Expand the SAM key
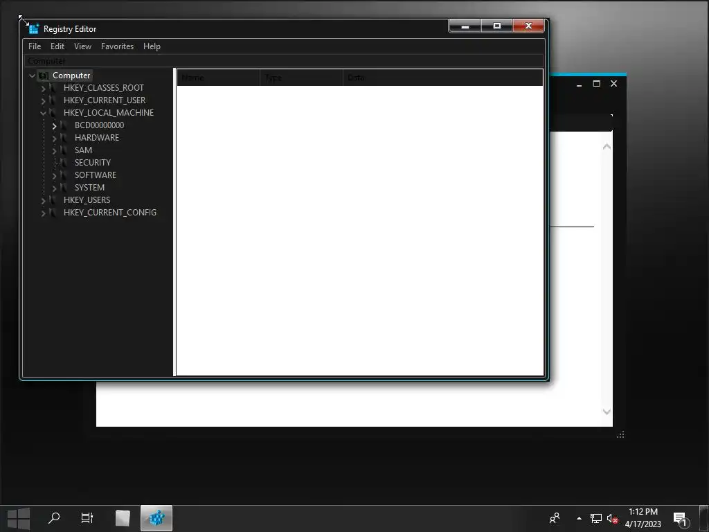Image resolution: width=709 pixels, height=532 pixels. point(54,150)
